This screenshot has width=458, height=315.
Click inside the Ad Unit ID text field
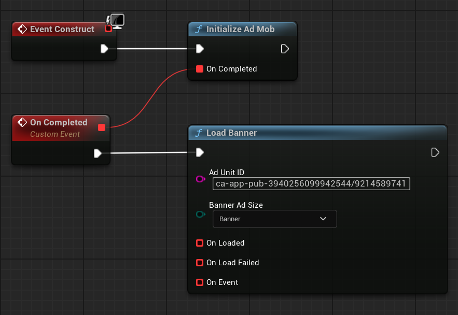[x=311, y=184]
